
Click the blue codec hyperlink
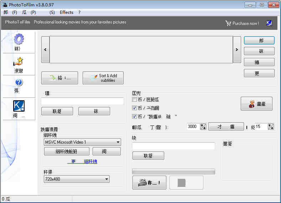click(x=82, y=161)
